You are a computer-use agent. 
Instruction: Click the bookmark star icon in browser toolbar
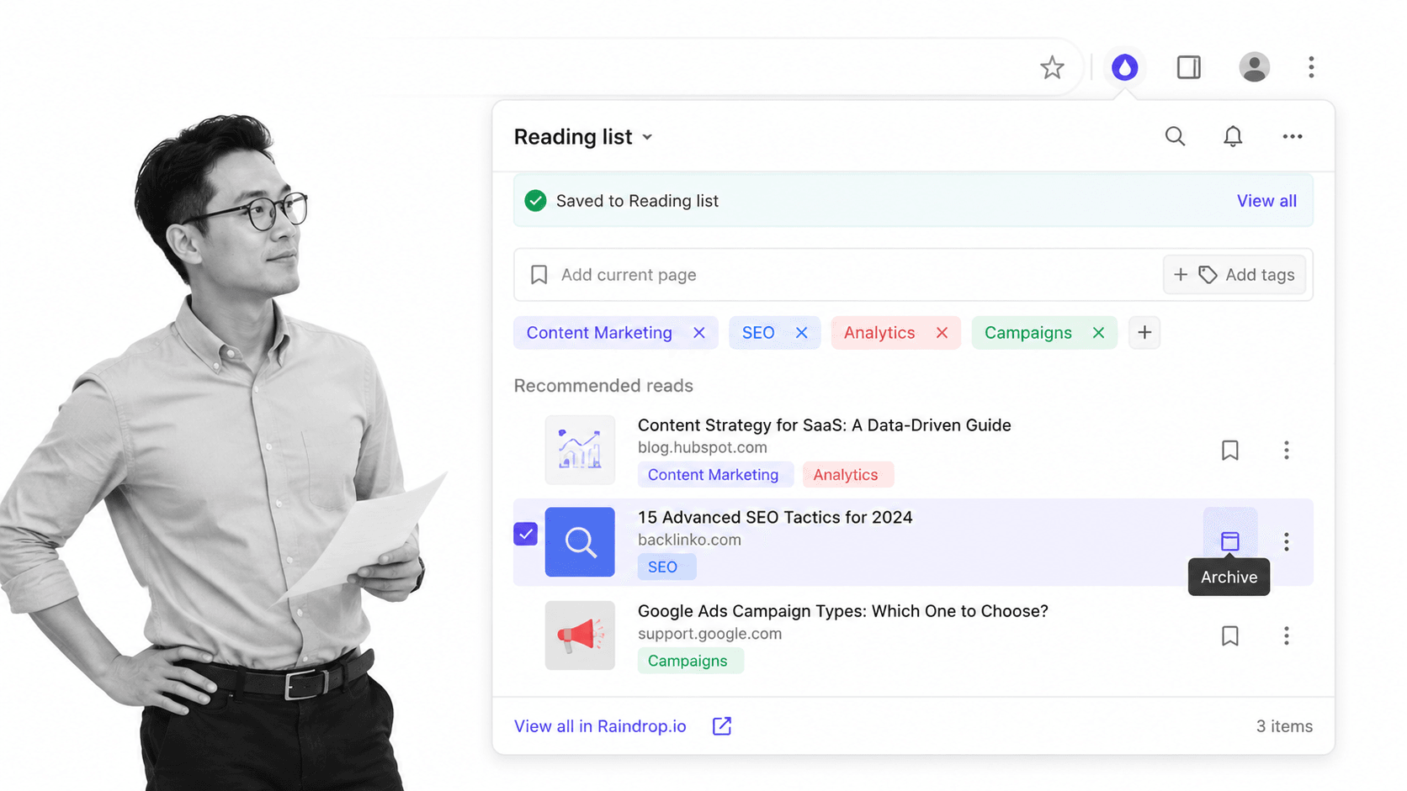point(1052,67)
